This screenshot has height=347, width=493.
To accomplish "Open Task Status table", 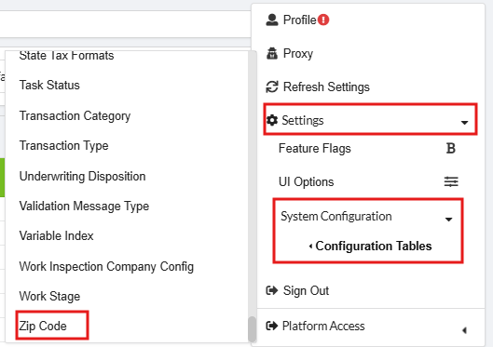I will click(x=49, y=85).
